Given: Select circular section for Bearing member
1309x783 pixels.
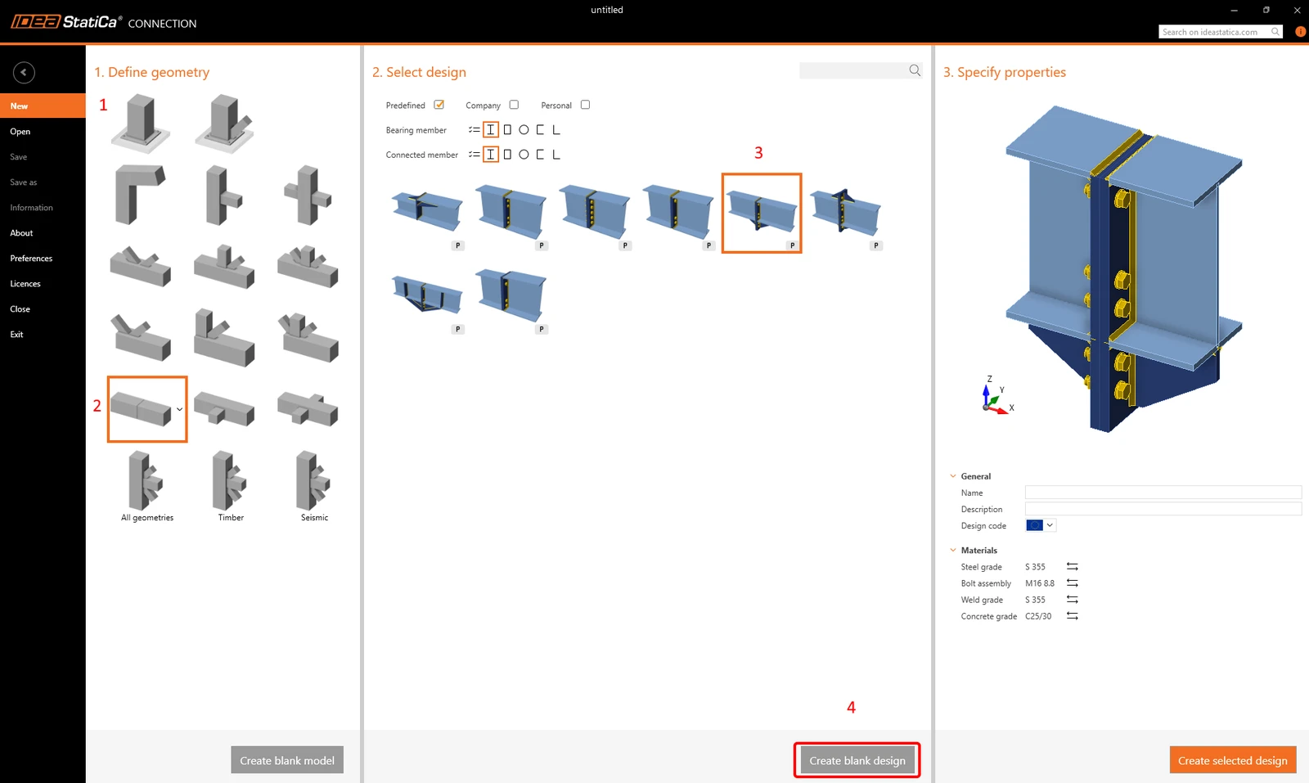Looking at the screenshot, I should tap(524, 130).
